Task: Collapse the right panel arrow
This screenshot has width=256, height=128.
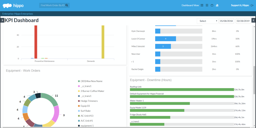Action: click(x=254, y=20)
